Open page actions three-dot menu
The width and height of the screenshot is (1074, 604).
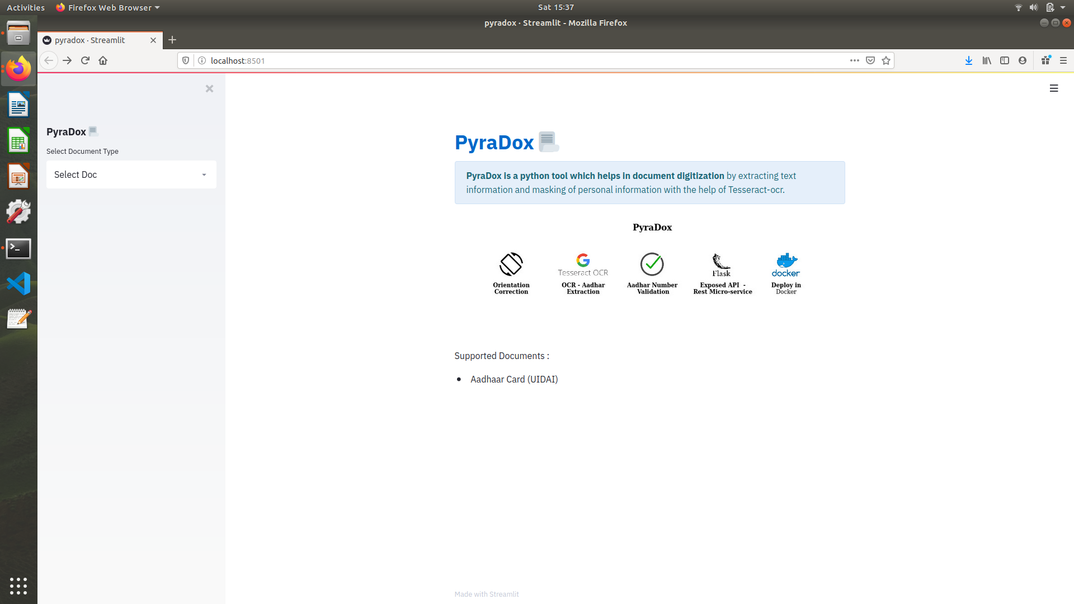854,60
